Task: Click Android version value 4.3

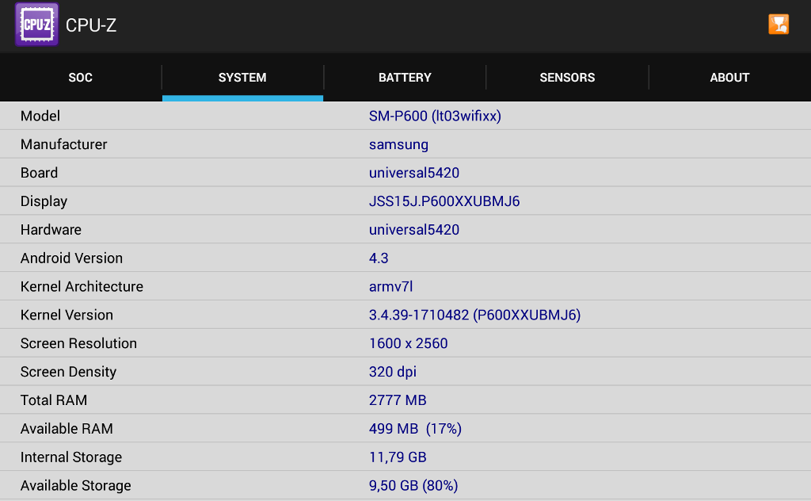Action: pyautogui.click(x=379, y=258)
